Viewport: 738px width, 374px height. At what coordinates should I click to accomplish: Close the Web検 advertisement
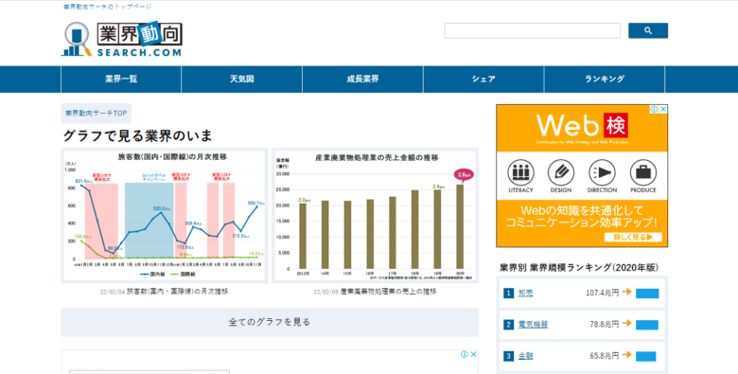[663, 109]
